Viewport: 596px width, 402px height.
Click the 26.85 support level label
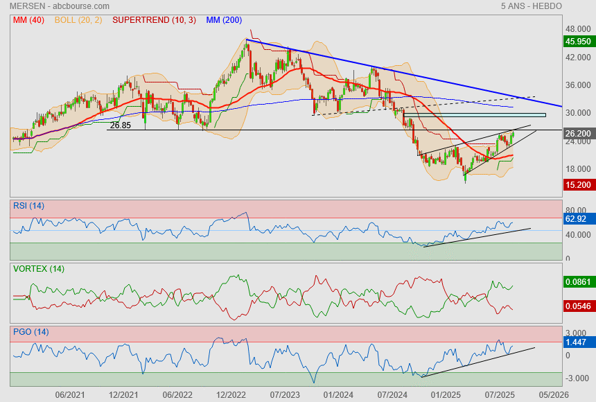121,125
